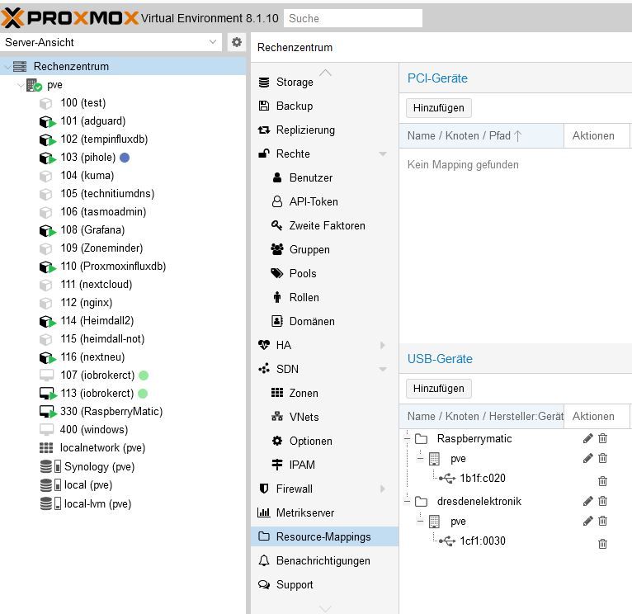Viewport: 632px width, 614px height.
Task: Add a USB device with Hinzufügen
Action: [439, 389]
